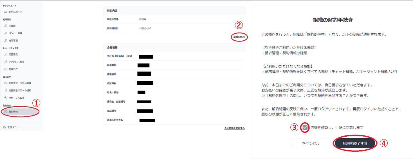
Task: Open IPアドレス制限 via its icon
Action: tap(6, 62)
